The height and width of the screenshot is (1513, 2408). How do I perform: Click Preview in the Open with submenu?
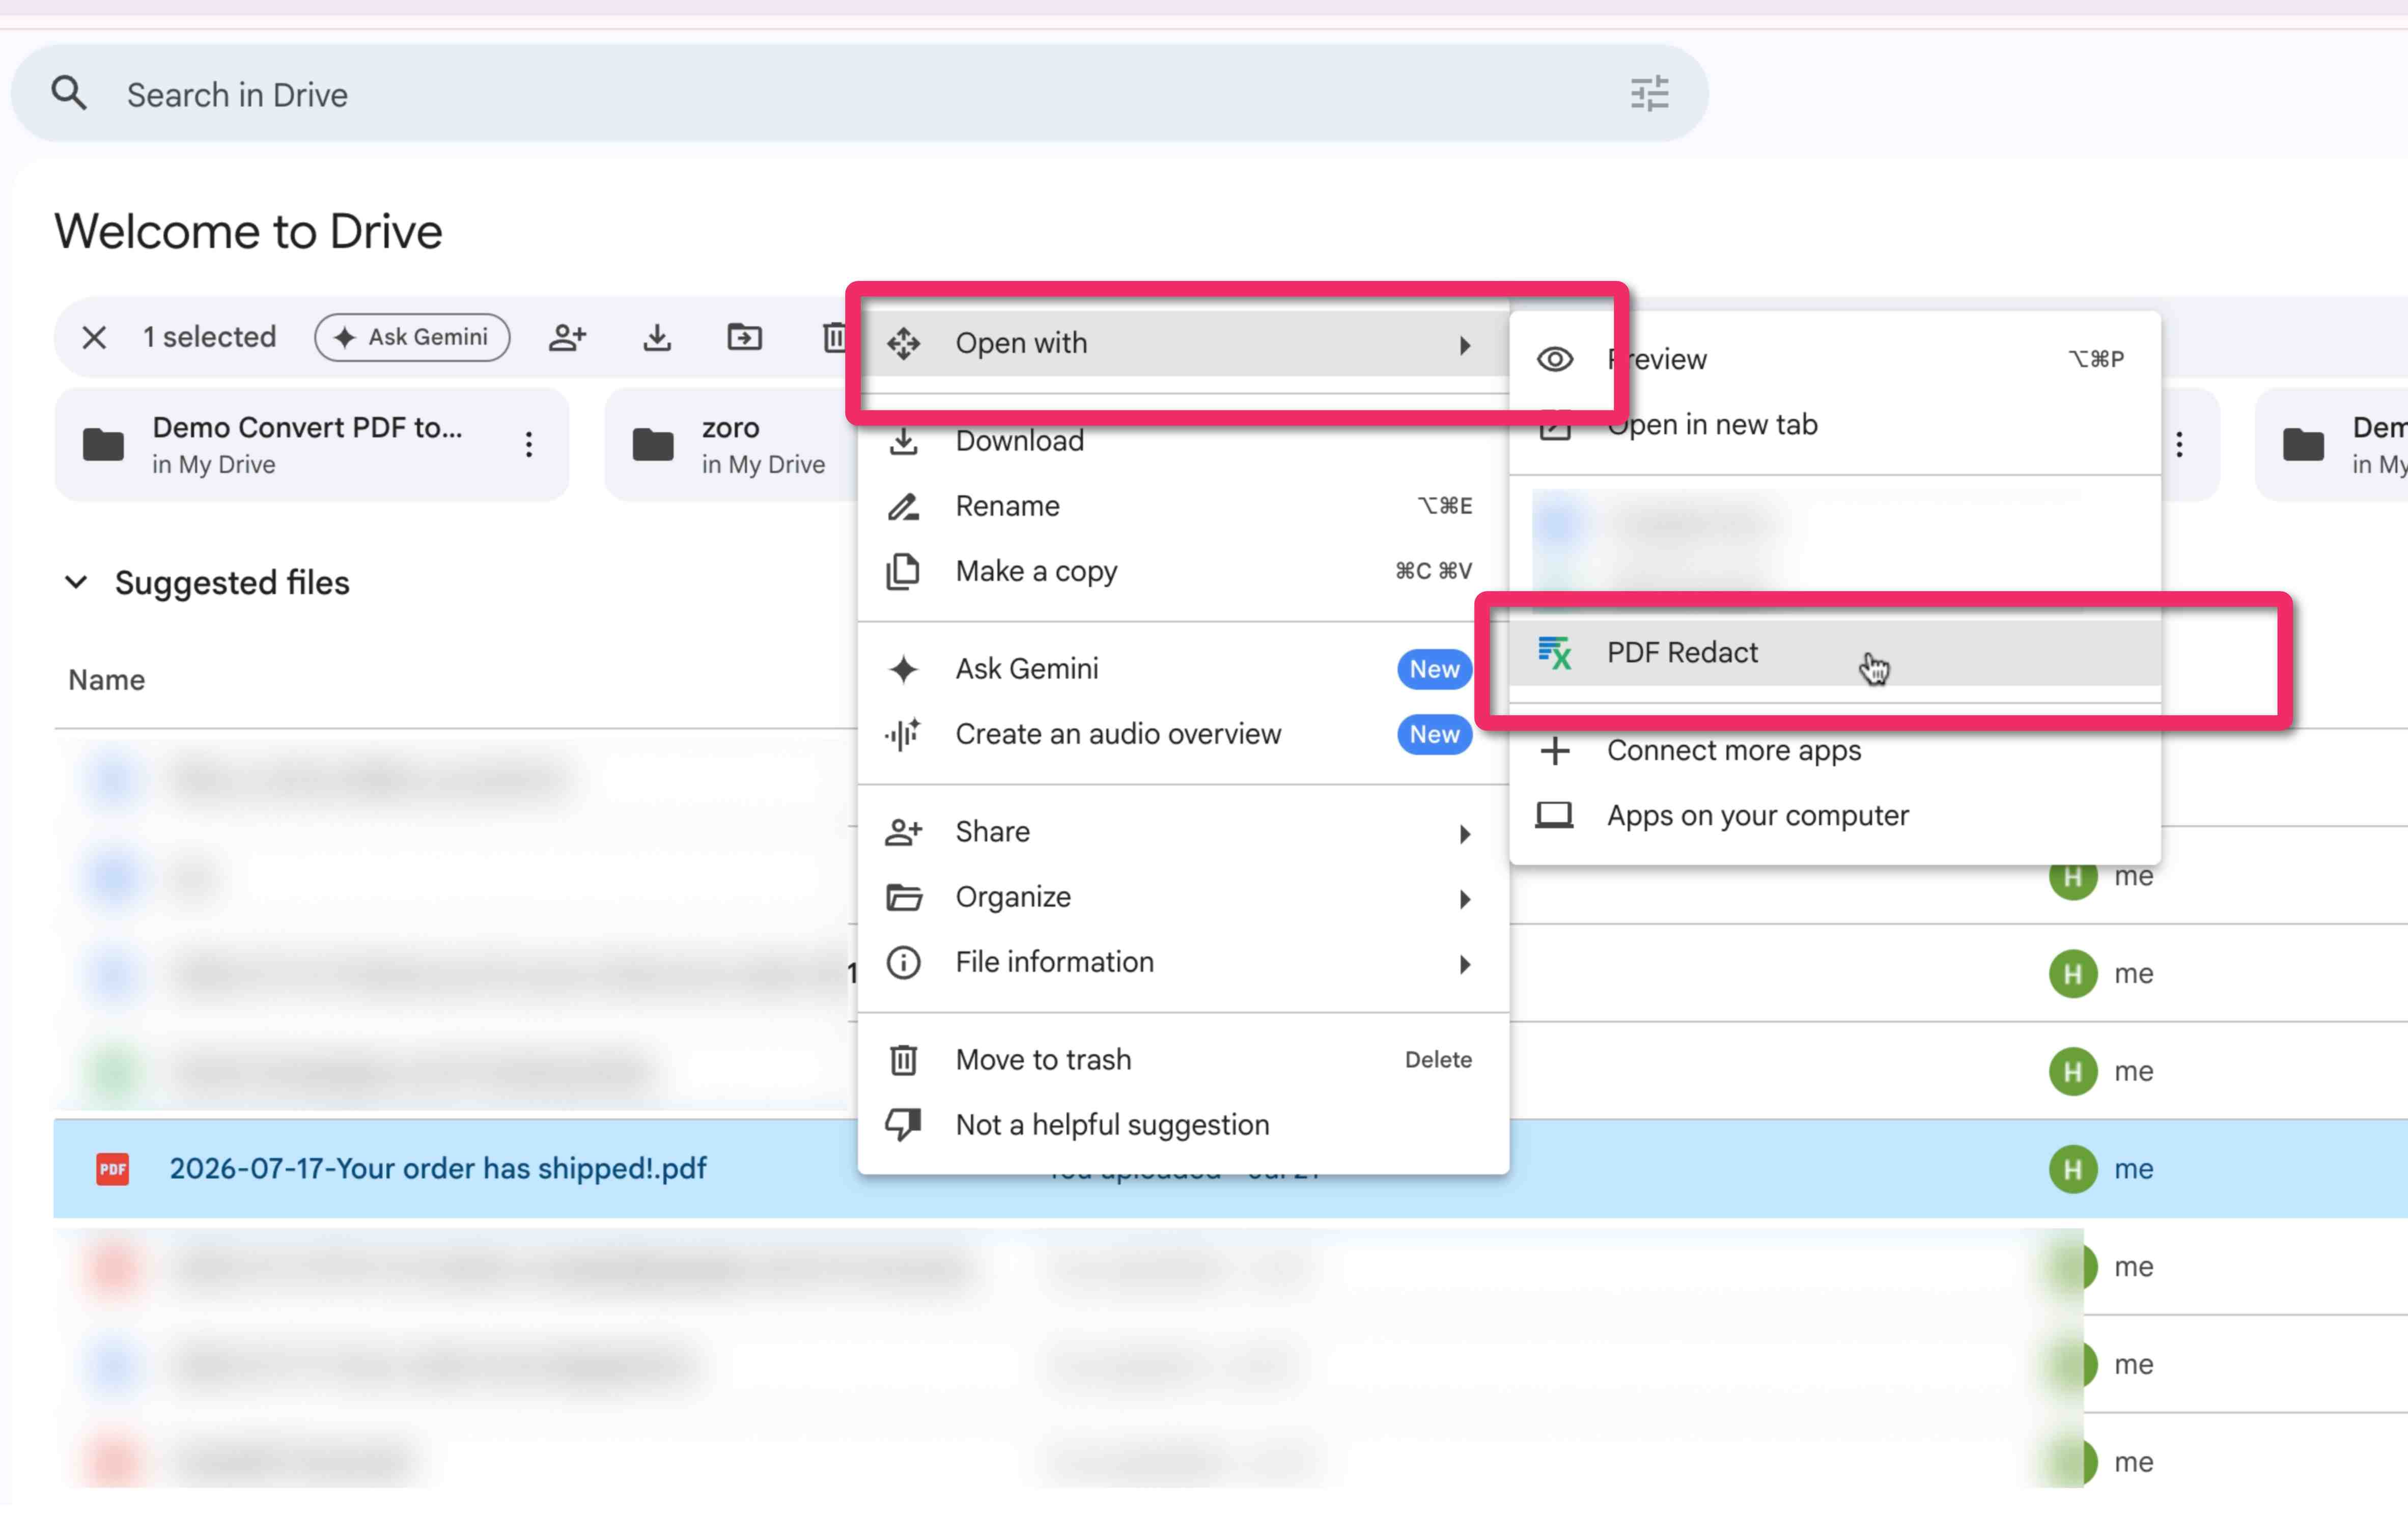tap(1835, 359)
